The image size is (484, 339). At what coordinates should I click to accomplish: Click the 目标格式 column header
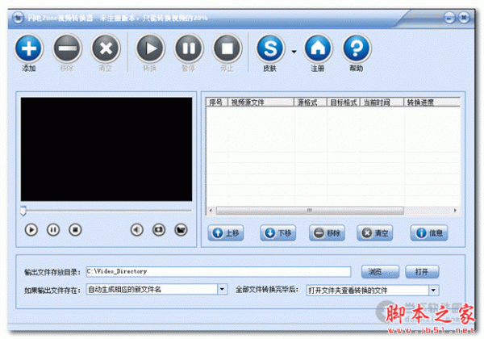tap(344, 103)
